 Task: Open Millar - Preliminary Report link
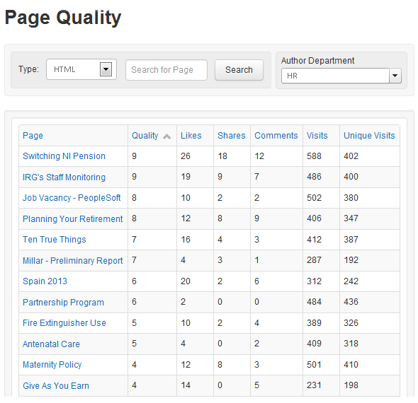72,260
